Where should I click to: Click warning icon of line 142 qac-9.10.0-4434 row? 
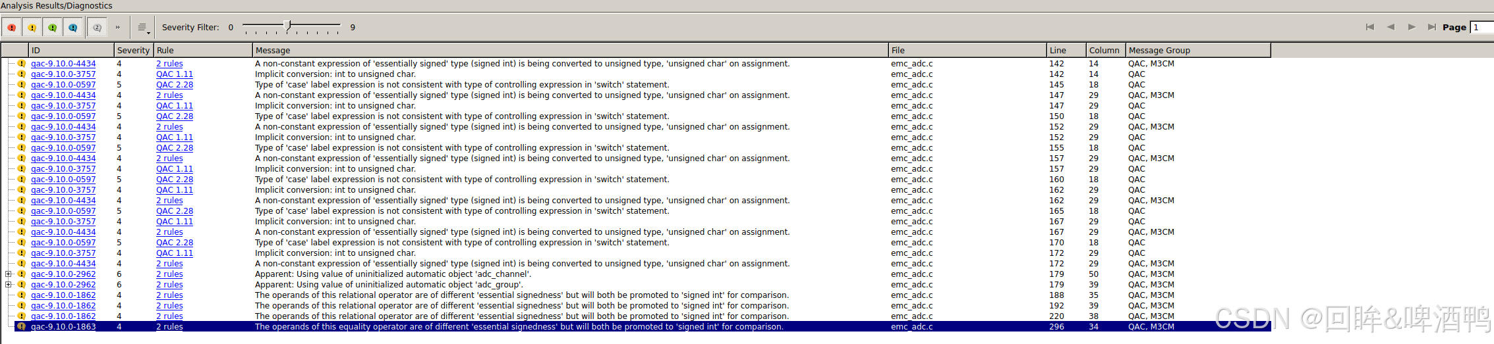pos(21,64)
